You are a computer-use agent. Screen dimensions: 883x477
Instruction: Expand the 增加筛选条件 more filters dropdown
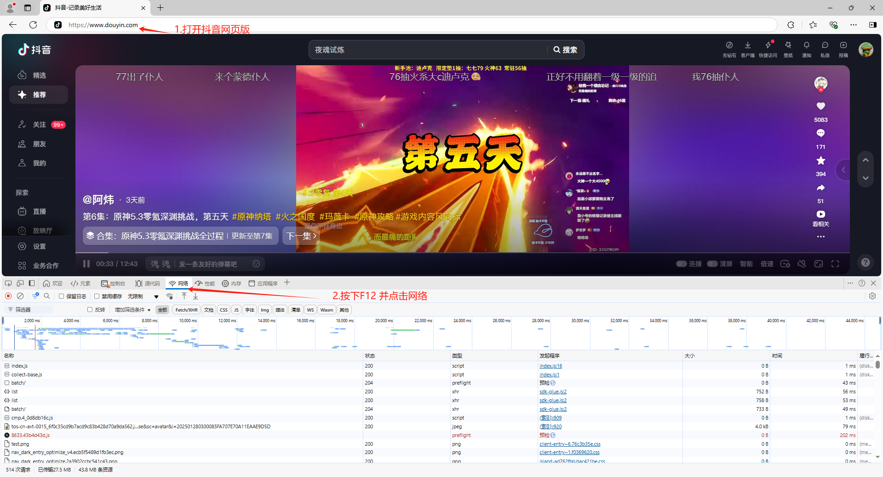(x=132, y=310)
